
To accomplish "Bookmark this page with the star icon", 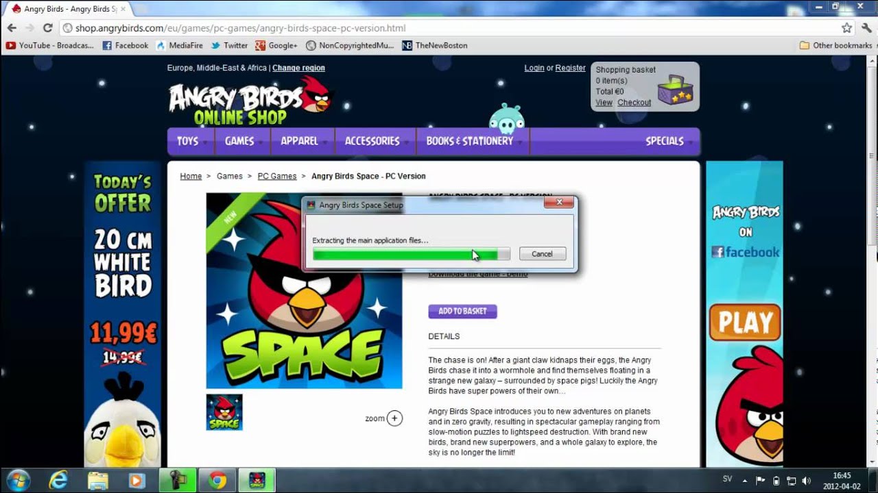I will pos(846,28).
